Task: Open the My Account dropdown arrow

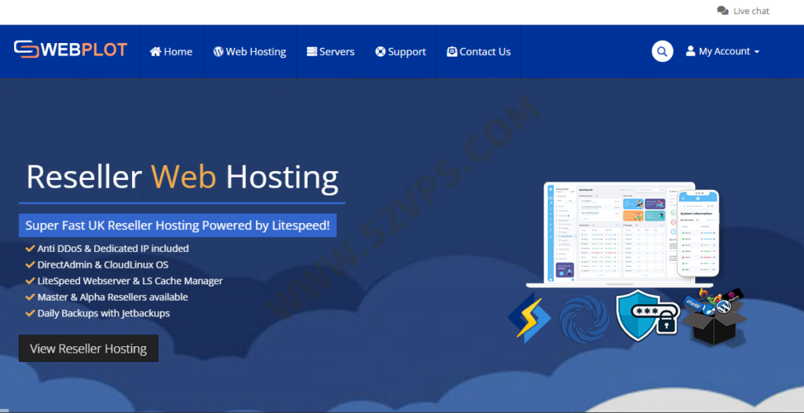Action: [x=756, y=52]
